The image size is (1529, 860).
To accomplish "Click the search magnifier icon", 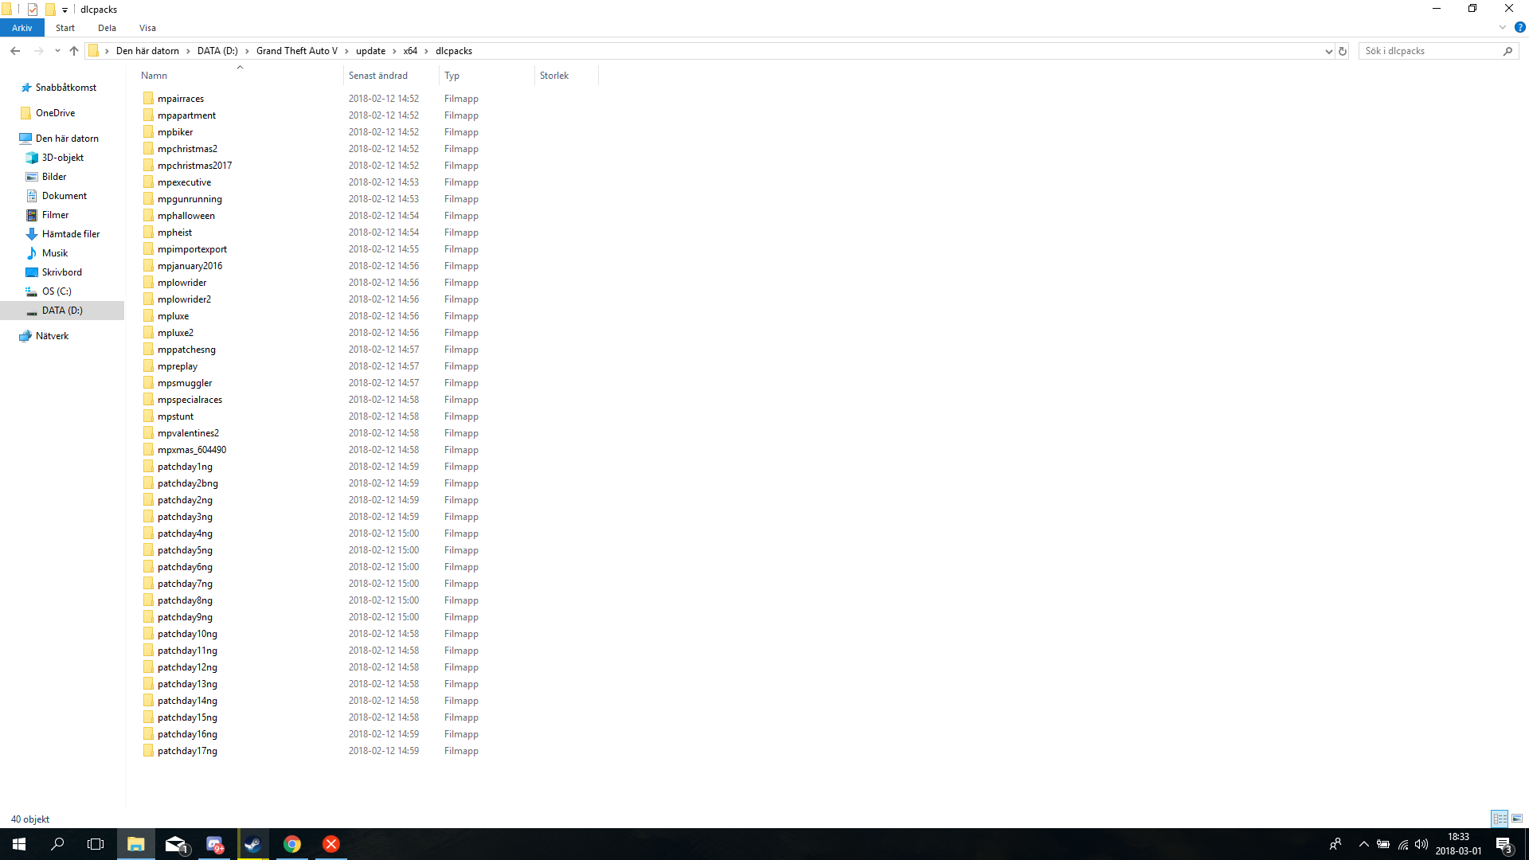I will click(x=1507, y=51).
